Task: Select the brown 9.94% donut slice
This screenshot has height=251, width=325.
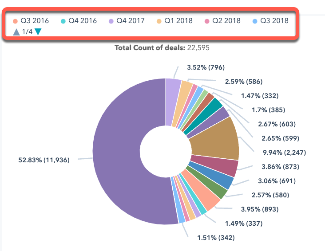Action: (218, 137)
